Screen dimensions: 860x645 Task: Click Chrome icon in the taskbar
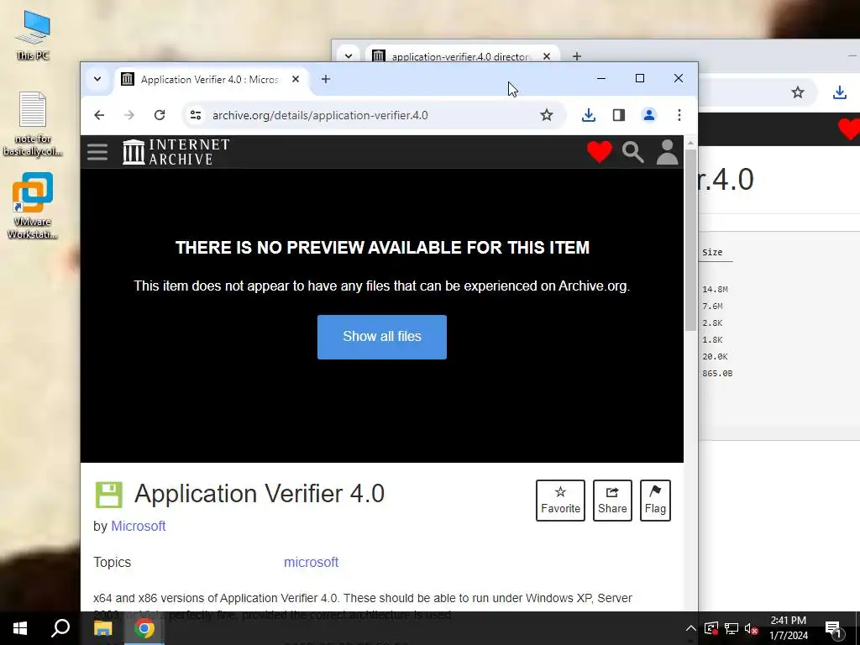coord(144,628)
